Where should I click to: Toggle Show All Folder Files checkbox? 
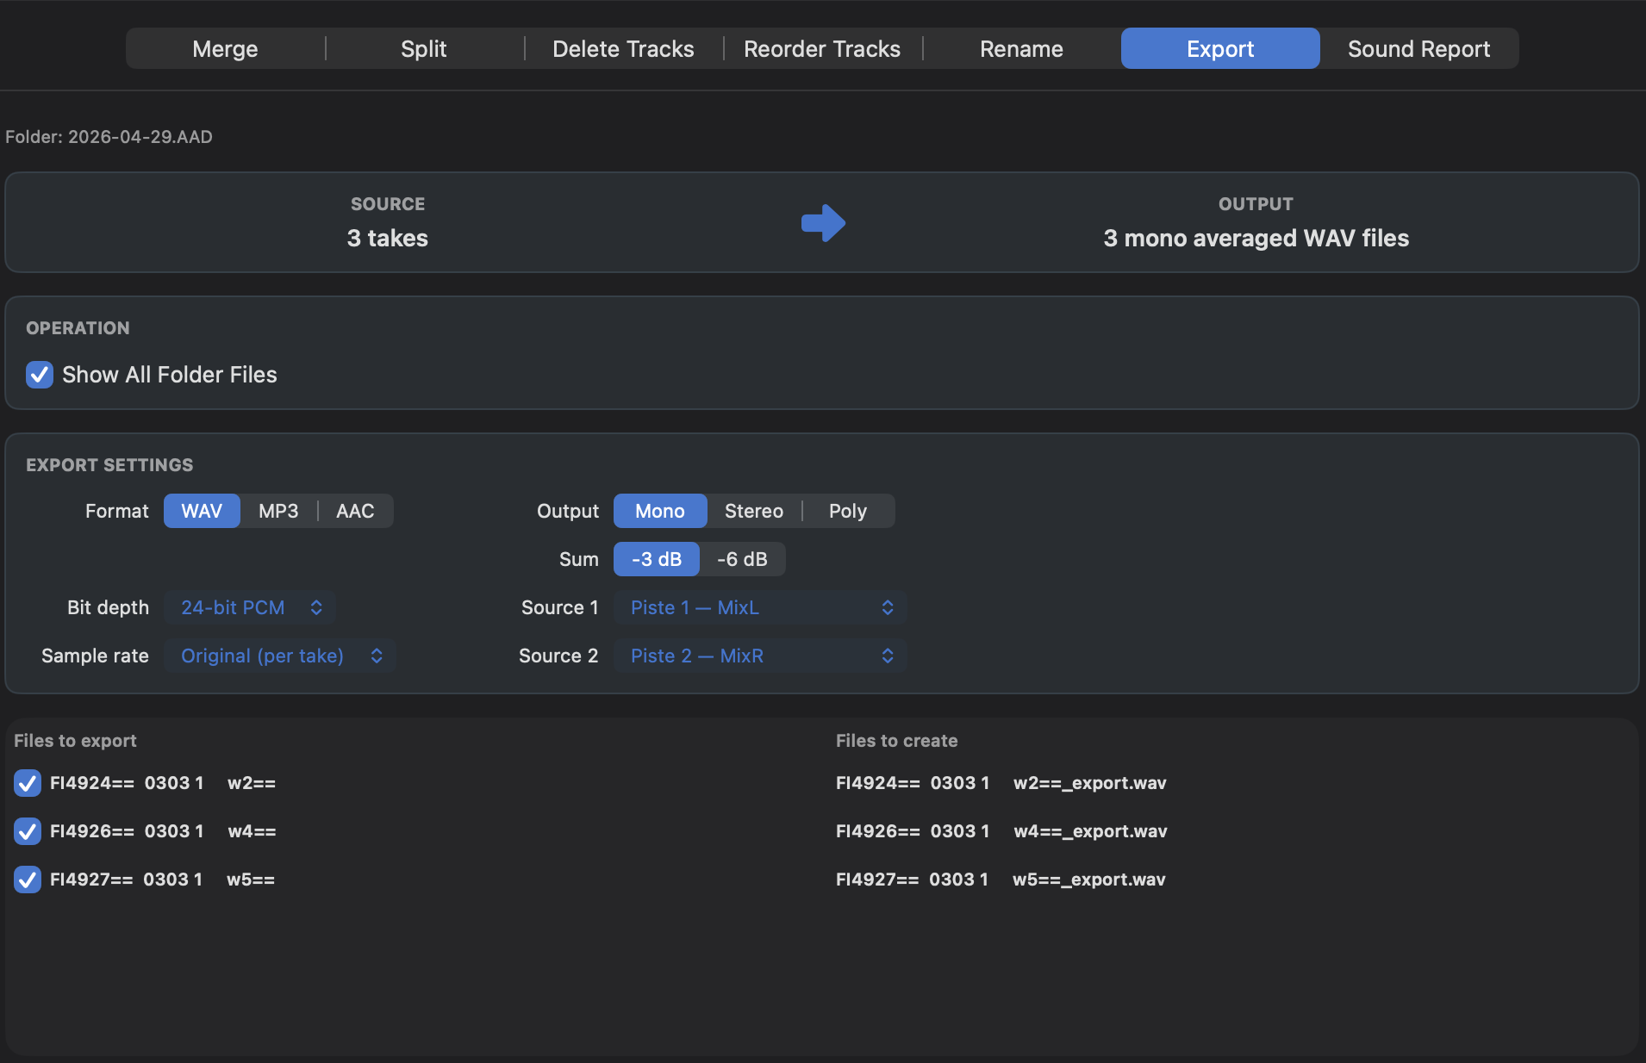click(x=40, y=375)
